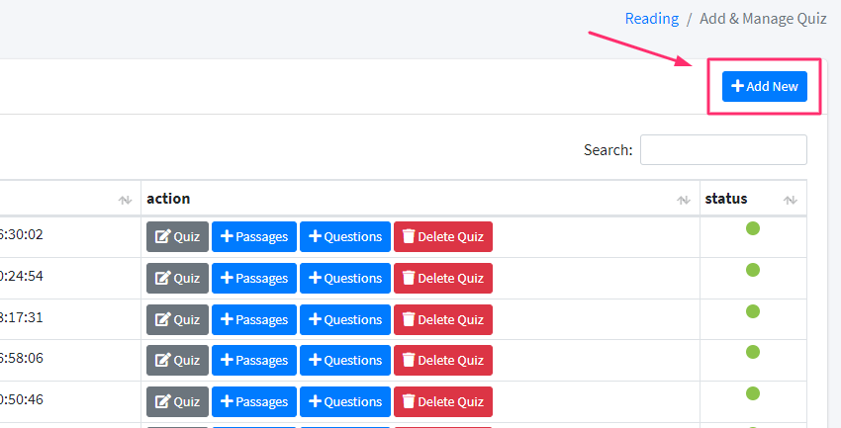Viewport: 841px width, 428px height.
Task: Add Questions in the 6:58:06 row
Action: [x=345, y=361]
